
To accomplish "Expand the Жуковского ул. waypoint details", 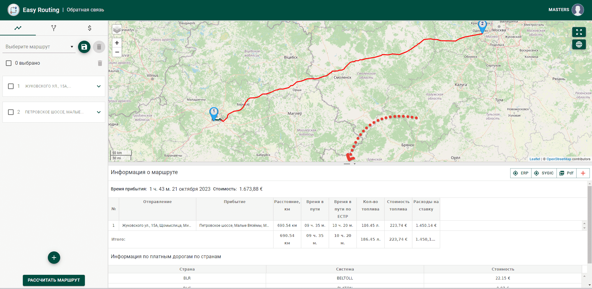I will coord(99,86).
